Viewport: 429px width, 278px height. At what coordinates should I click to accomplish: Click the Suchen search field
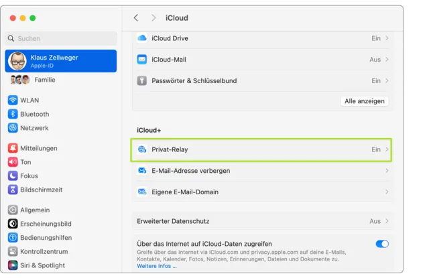coord(61,38)
